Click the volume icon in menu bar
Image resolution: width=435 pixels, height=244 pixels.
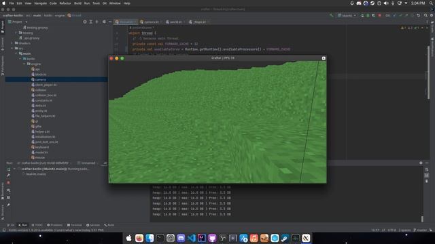tap(386, 3)
